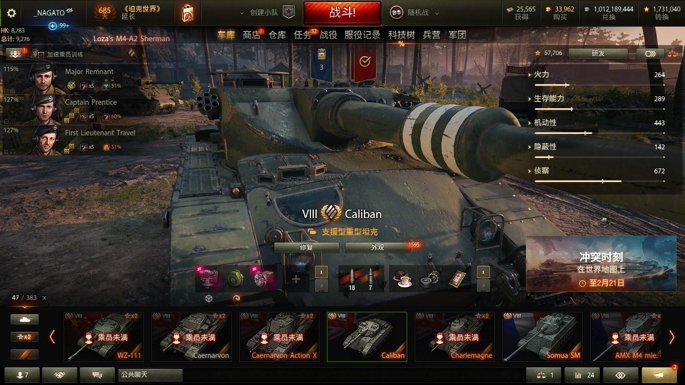Open the settings gear menu
Image resolution: width=685 pixels, height=385 pixels.
pyautogui.click(x=12, y=13)
